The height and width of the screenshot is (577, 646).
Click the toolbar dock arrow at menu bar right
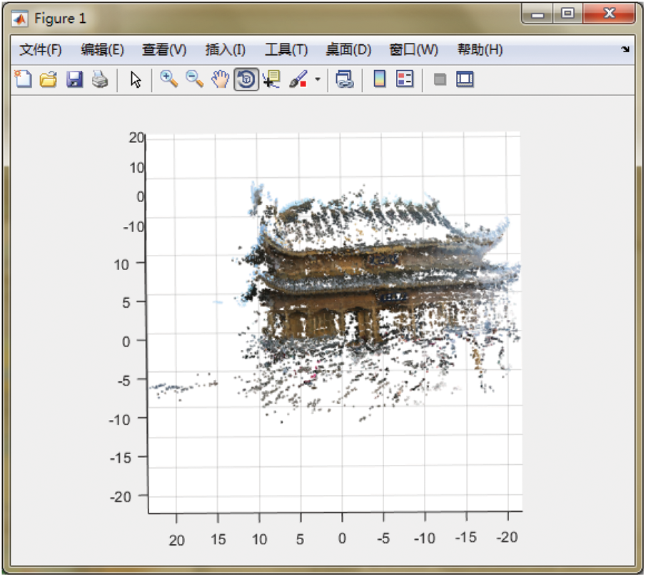625,50
